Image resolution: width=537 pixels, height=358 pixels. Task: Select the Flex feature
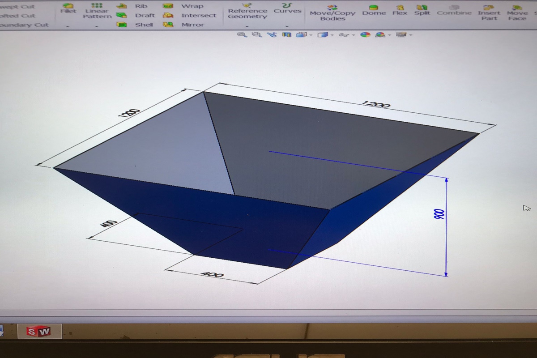point(400,10)
